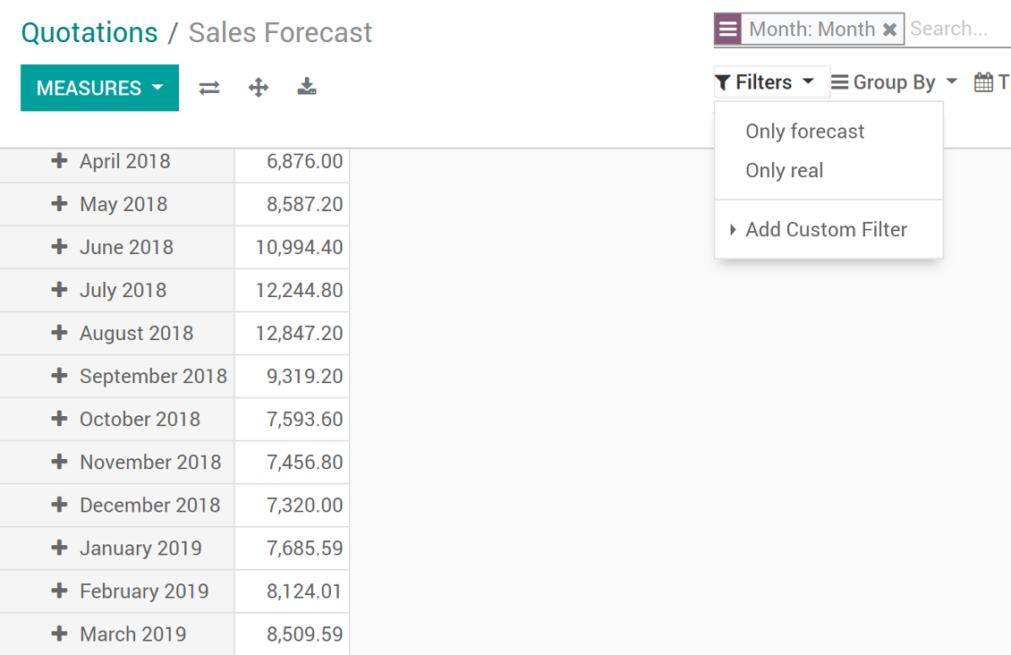
Task: Click the flip axis swap arrows icon
Action: (x=209, y=88)
